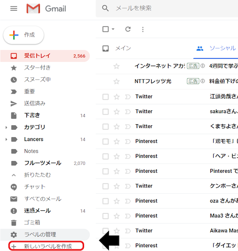
Task: Click 新しいラベルを作成 to create label
Action: pos(46,246)
